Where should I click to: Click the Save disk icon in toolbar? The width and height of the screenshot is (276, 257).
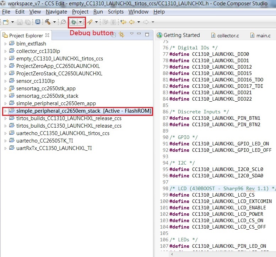[20, 22]
